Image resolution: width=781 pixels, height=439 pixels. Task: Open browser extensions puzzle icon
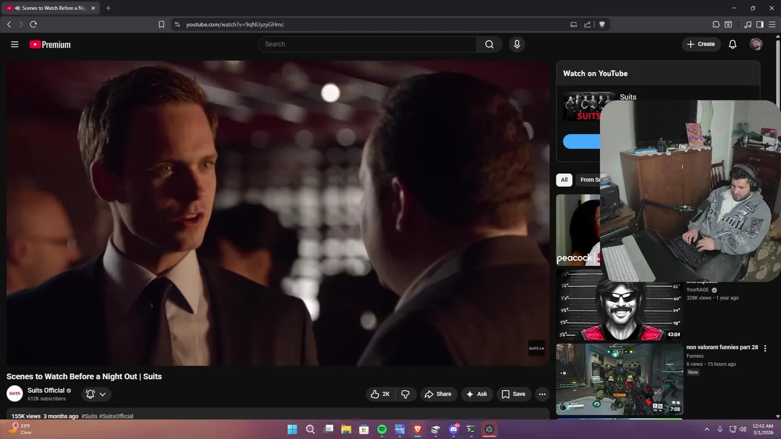tap(716, 24)
